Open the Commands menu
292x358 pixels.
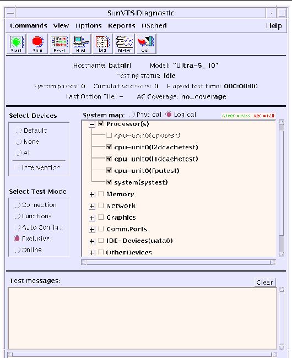[29, 25]
